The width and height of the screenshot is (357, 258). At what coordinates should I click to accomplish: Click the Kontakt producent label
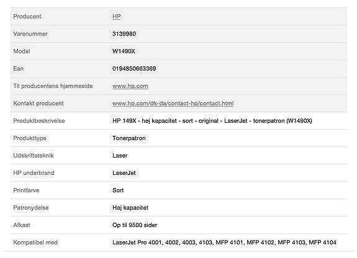38,104
